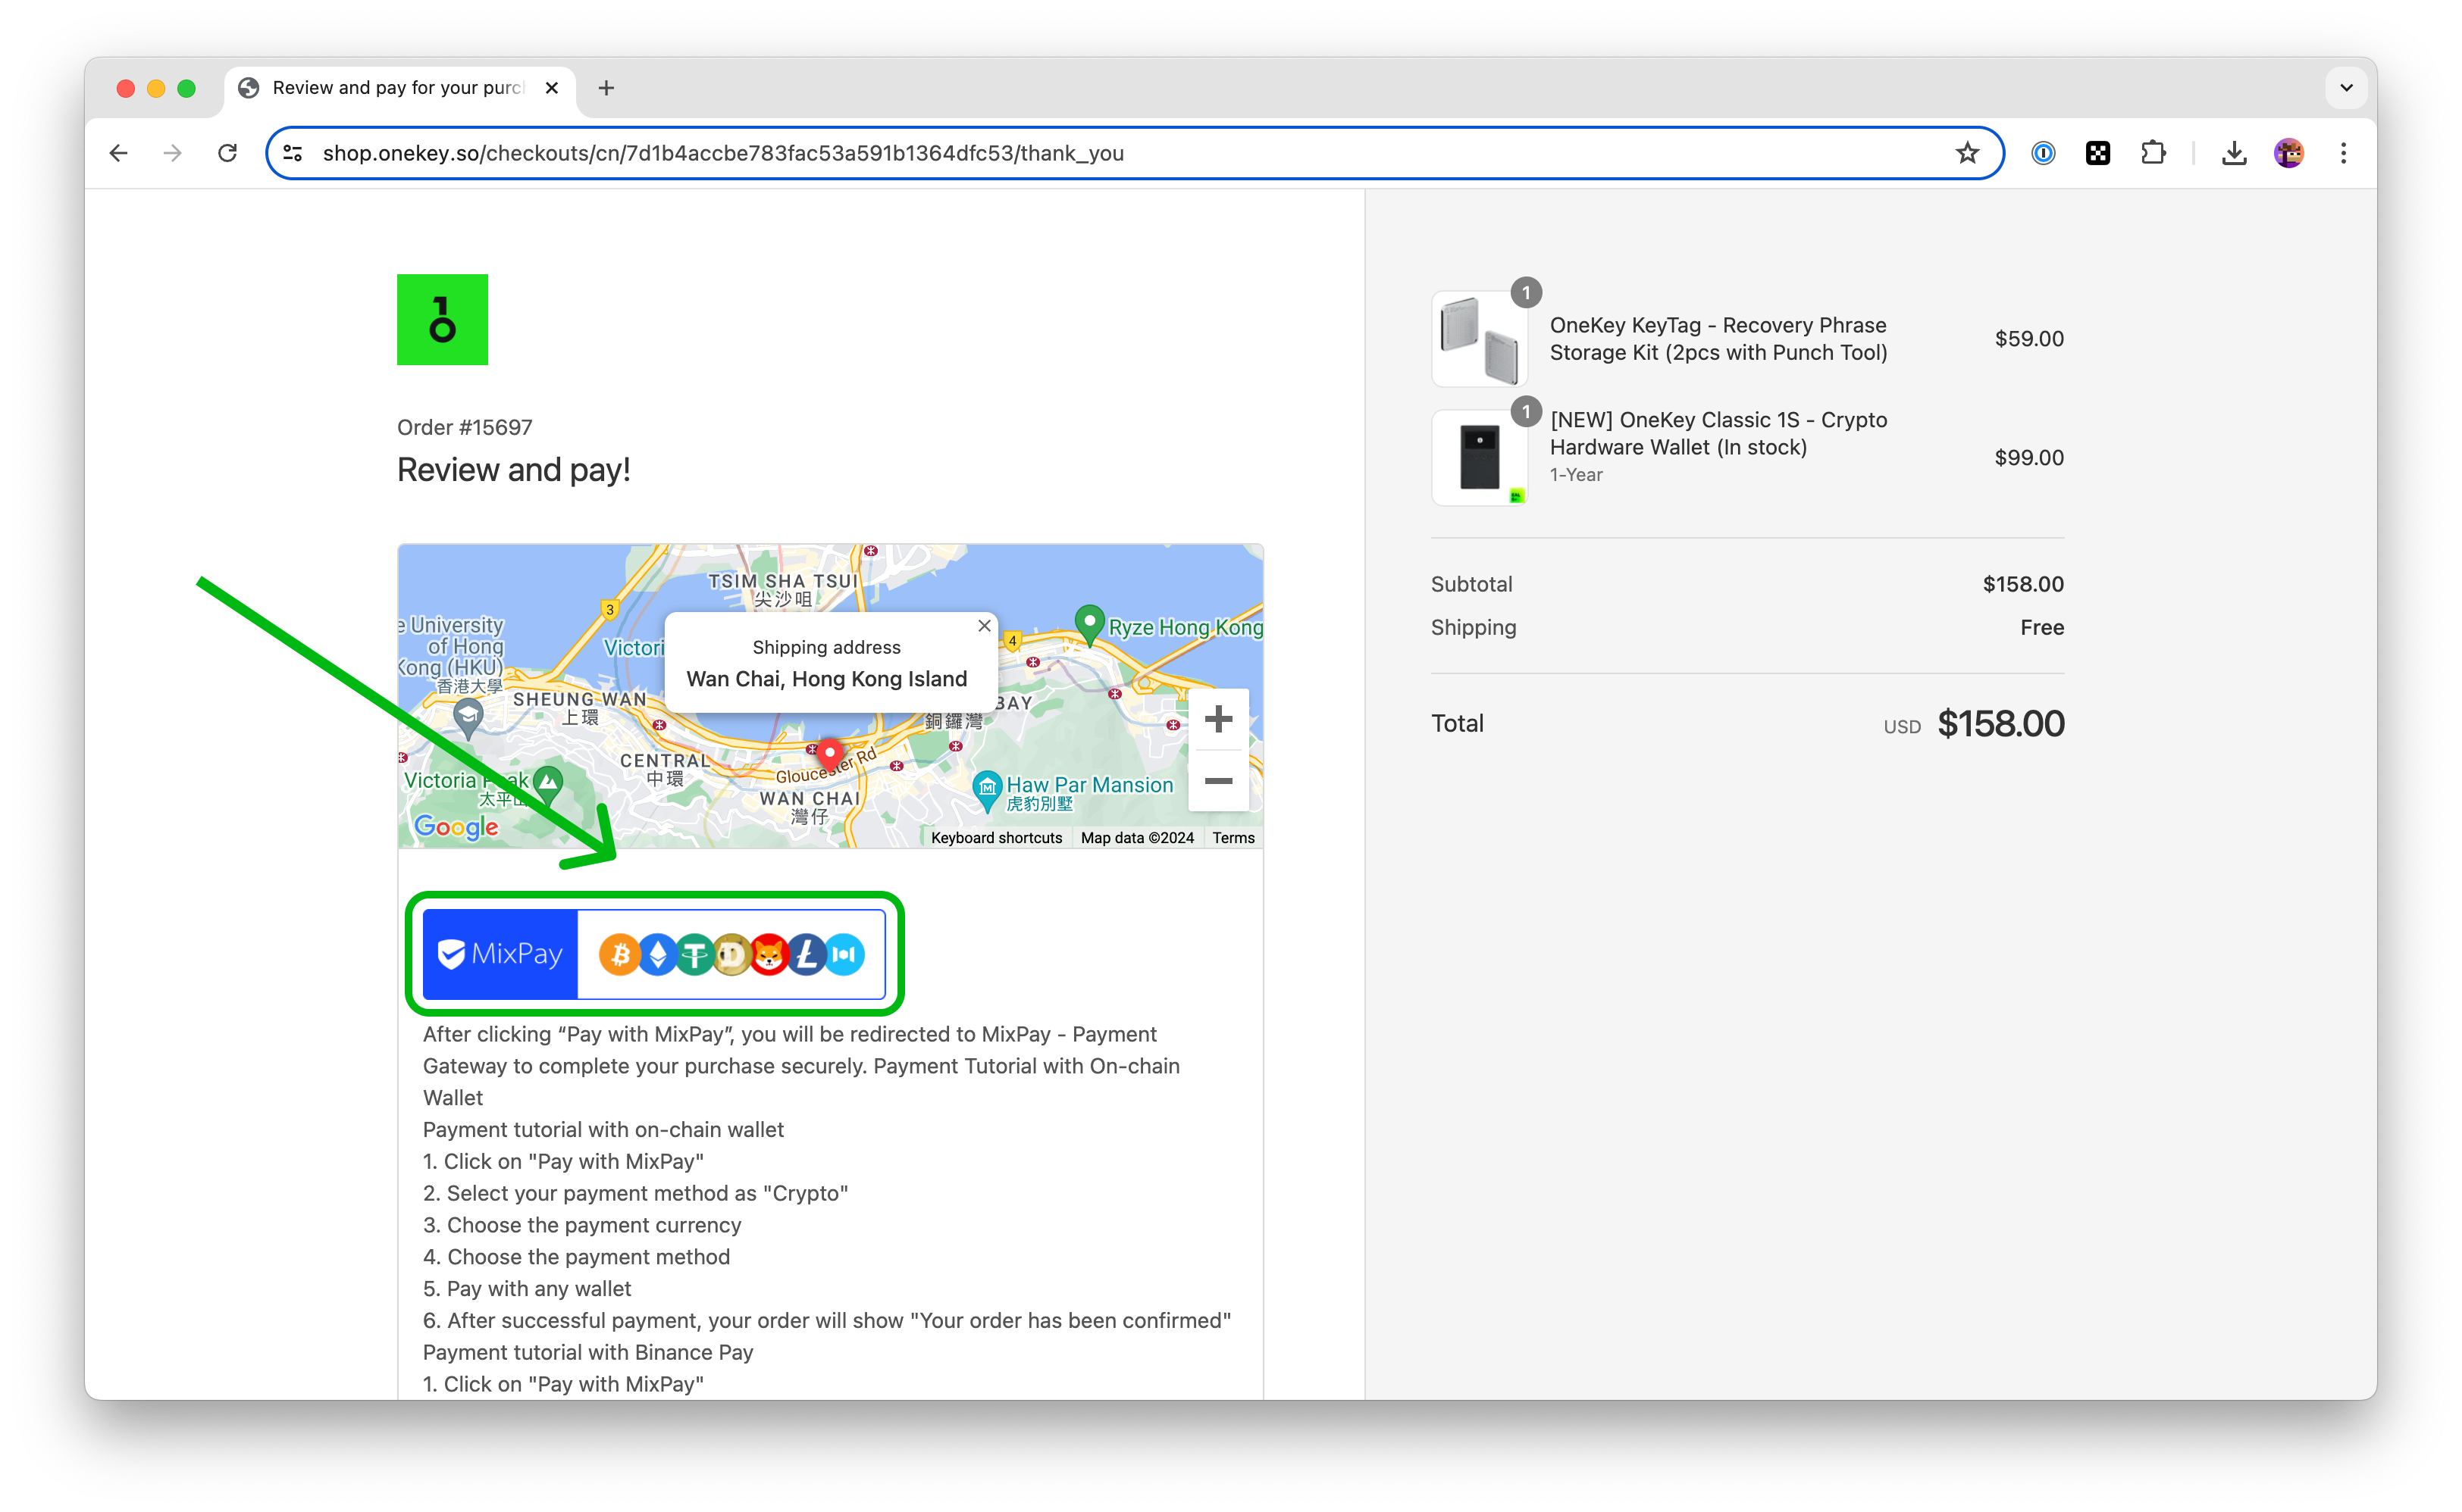Click the 'Order #15697' text
This screenshot has height=1512, width=2462.
point(464,427)
